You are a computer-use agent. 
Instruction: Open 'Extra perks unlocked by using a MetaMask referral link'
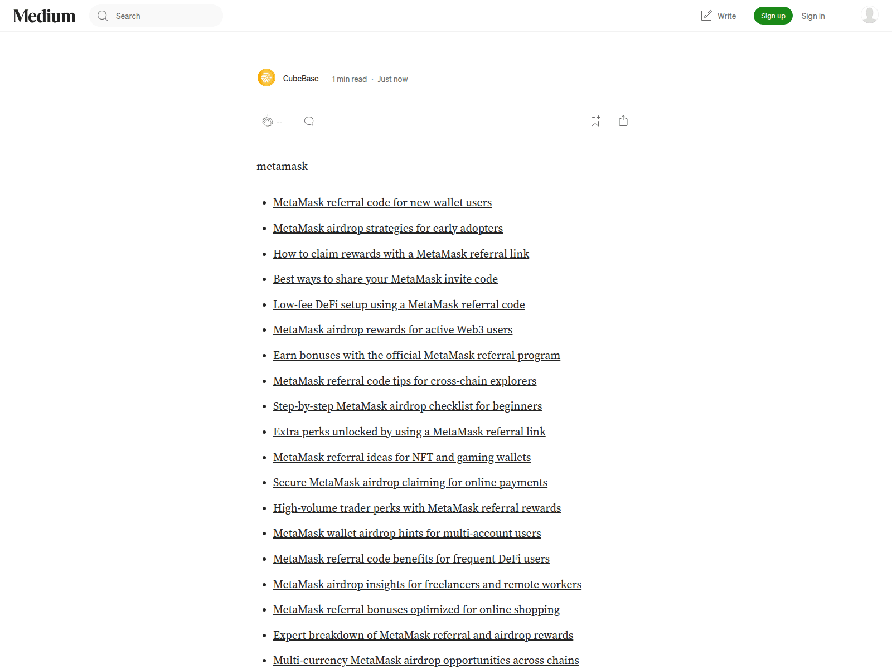409,432
